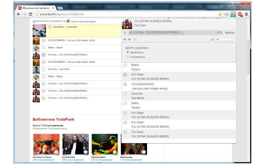Image resolution: width=265 pixels, height=165 pixels.
Task: Click the green play icon in popup playlist
Action: [x=125, y=75]
